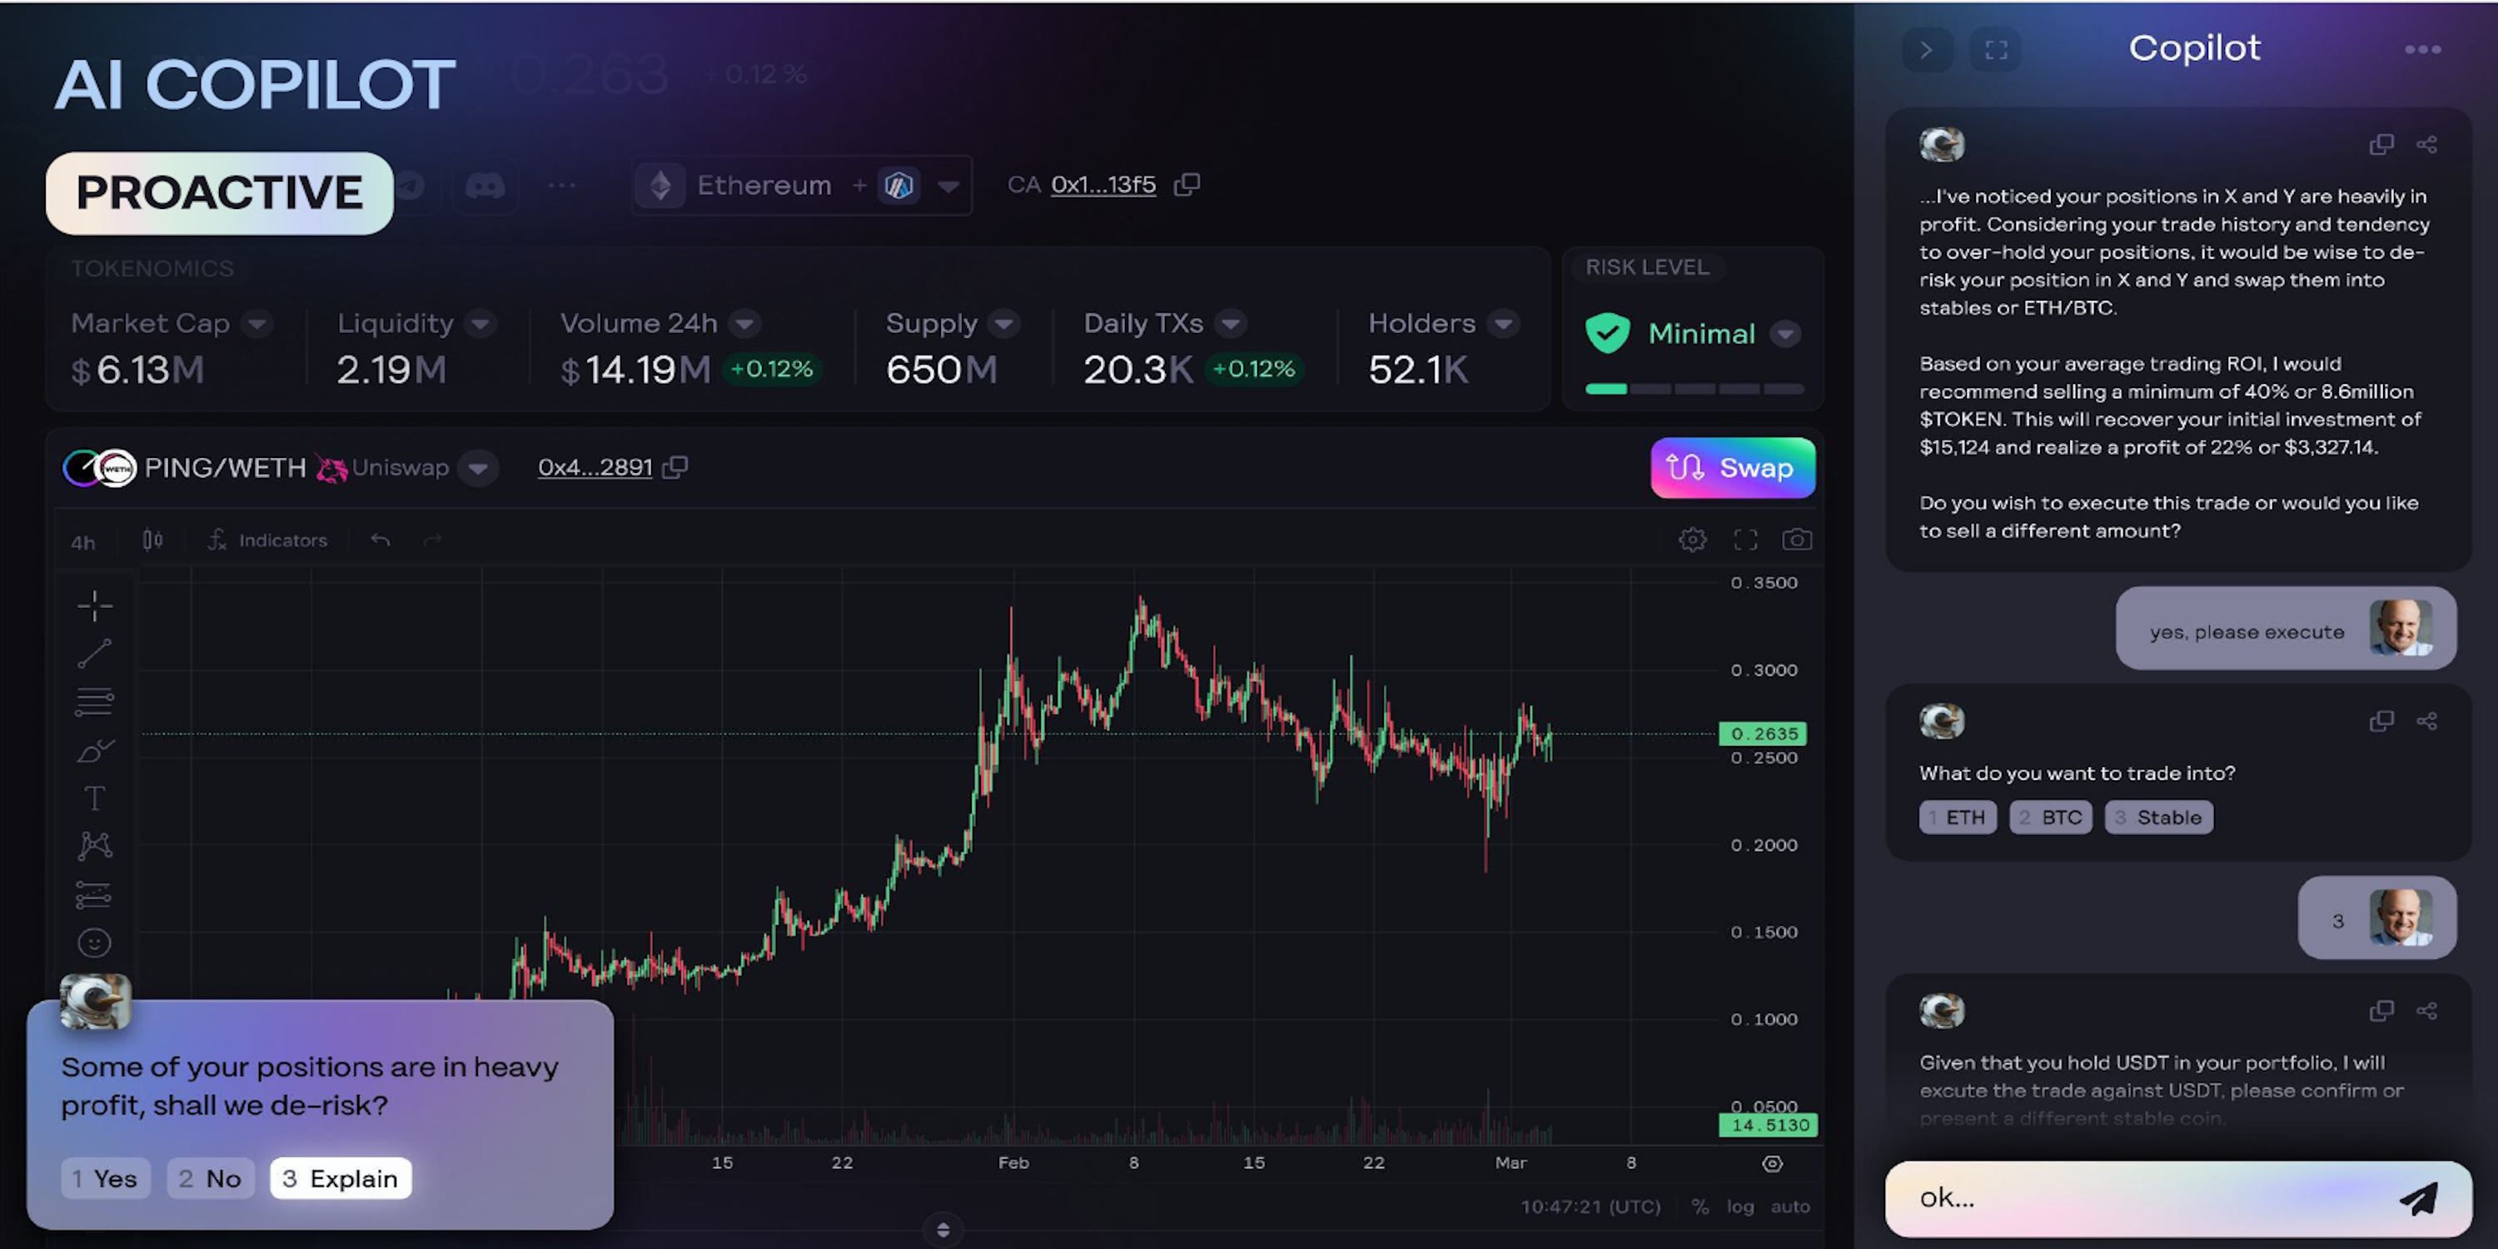Select the crosshair cursor tool
2498x1249 pixels.
(94, 606)
